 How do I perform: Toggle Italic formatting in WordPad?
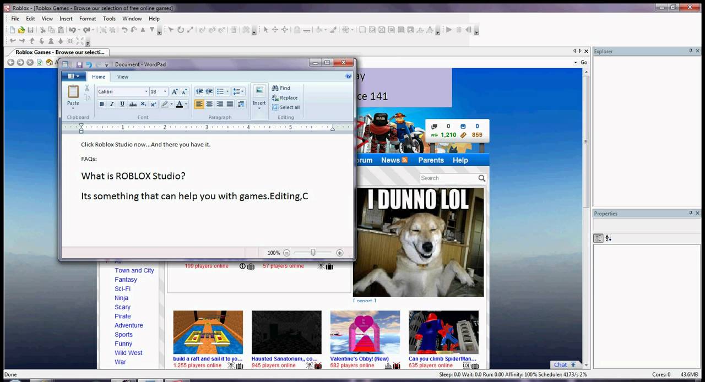(112, 104)
